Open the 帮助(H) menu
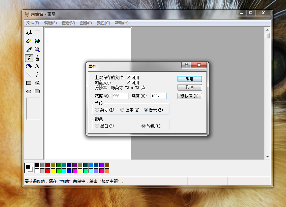 [x=122, y=23]
